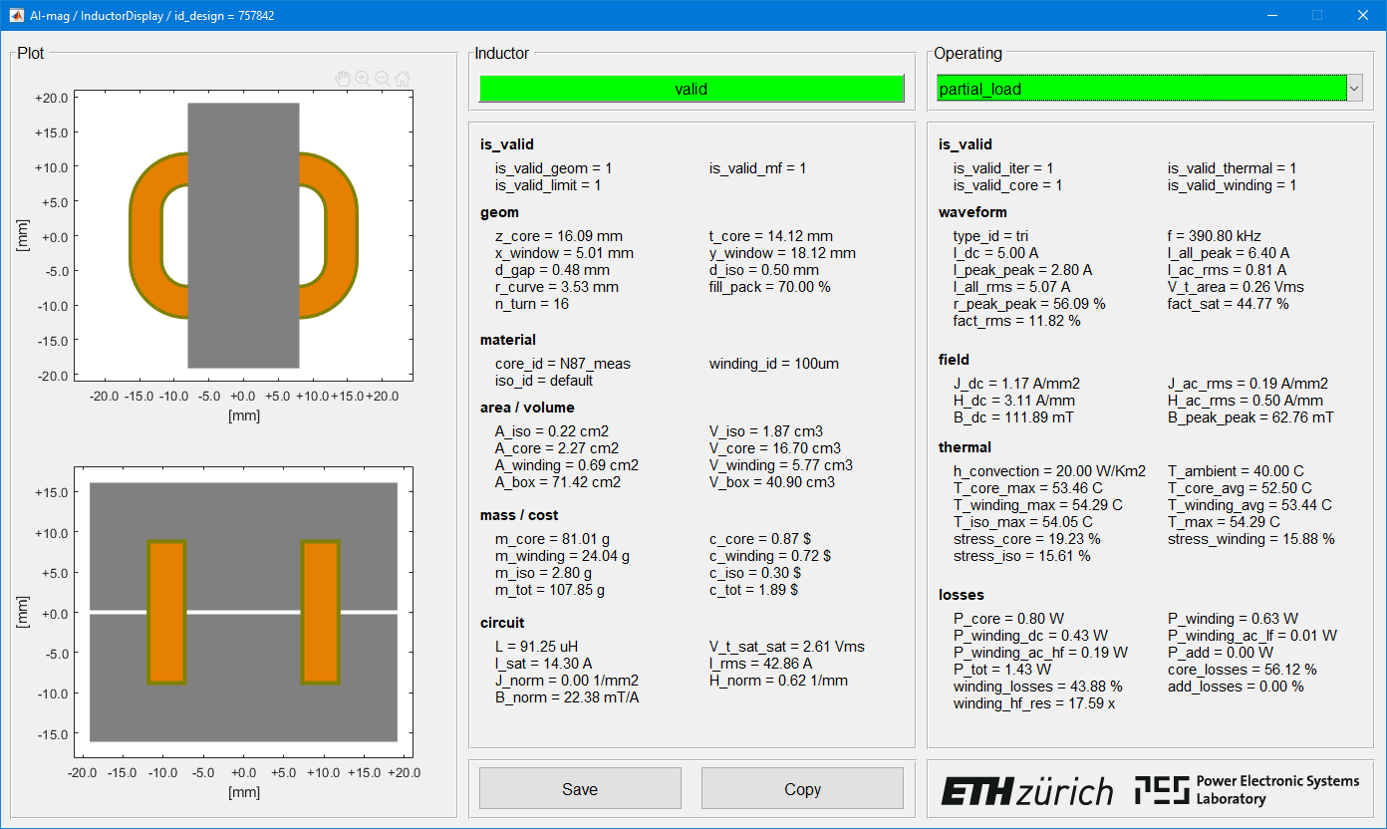Select the t_core = 14.12 mm value
Image resolution: width=1387 pixels, height=829 pixels.
tap(771, 236)
